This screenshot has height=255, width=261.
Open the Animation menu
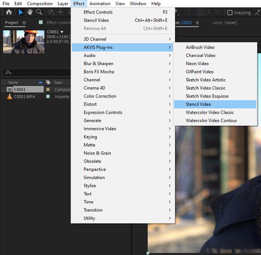100,4
